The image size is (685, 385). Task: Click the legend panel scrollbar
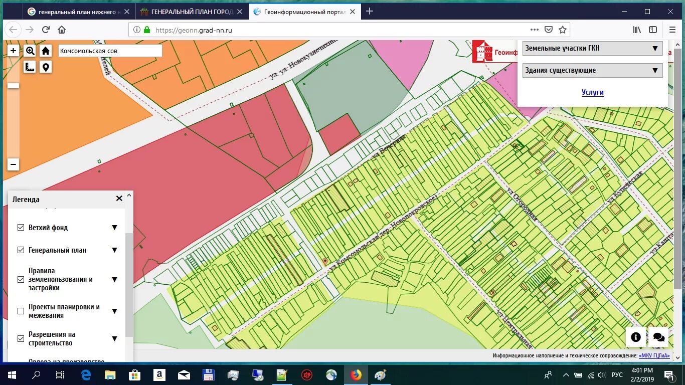tap(129, 284)
